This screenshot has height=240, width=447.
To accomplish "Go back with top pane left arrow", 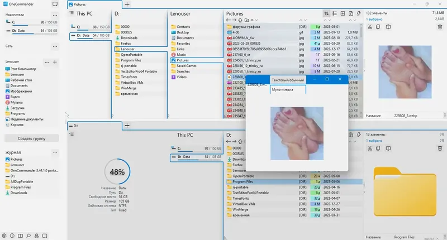I will (229, 20).
